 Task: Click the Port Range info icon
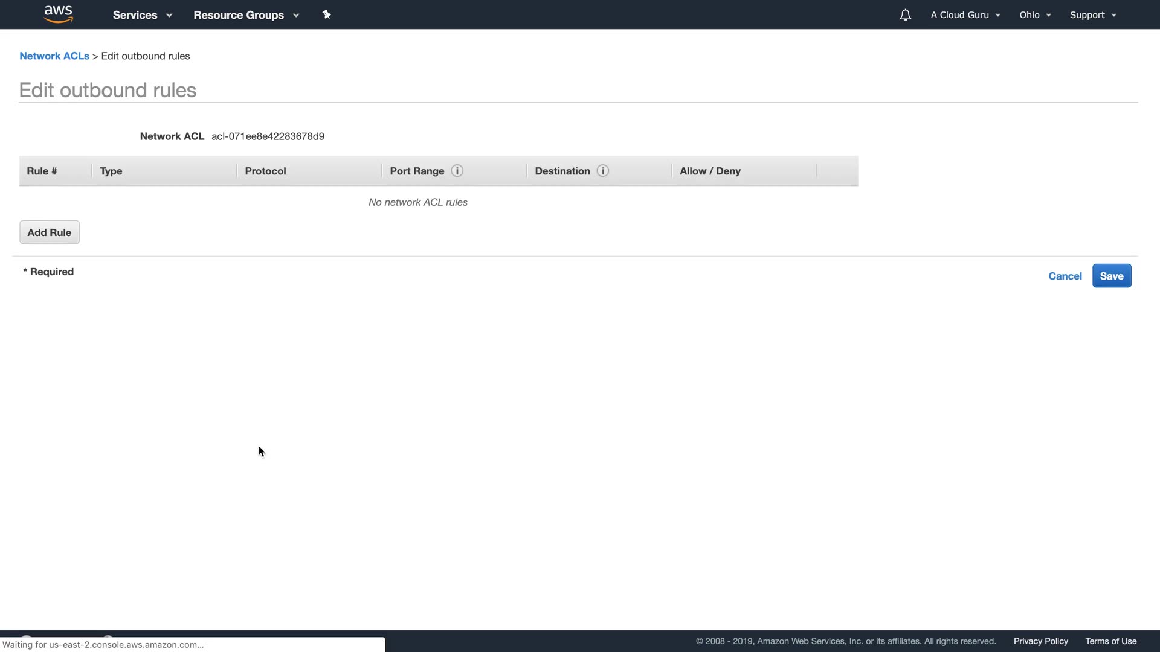457,171
